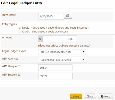115x100 pixels.
Task: Click the Close button
Action: [x=90, y=96]
